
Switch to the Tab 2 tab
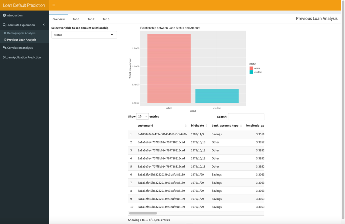point(91,19)
